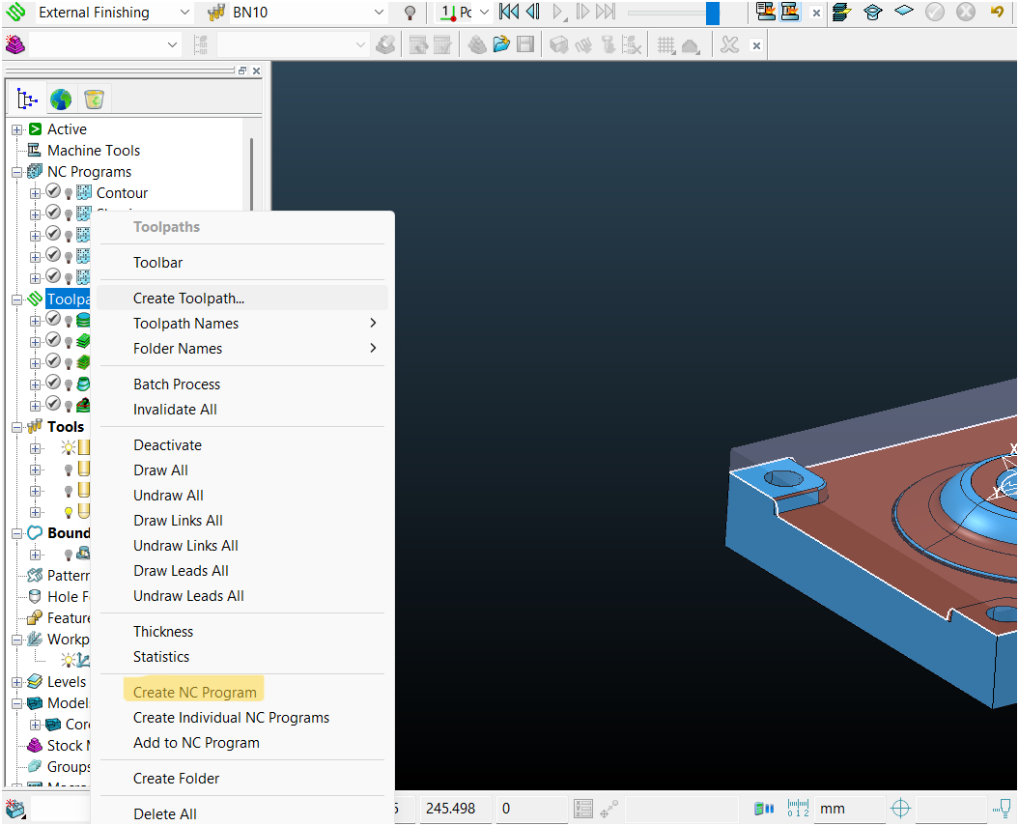This screenshot has width=1019, height=826.
Task: Open the External Finishing toolpath dropdown
Action: point(184,13)
